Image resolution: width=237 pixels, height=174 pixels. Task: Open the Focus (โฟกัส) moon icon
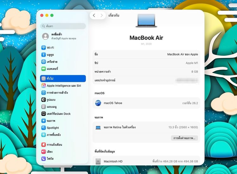click(44, 158)
